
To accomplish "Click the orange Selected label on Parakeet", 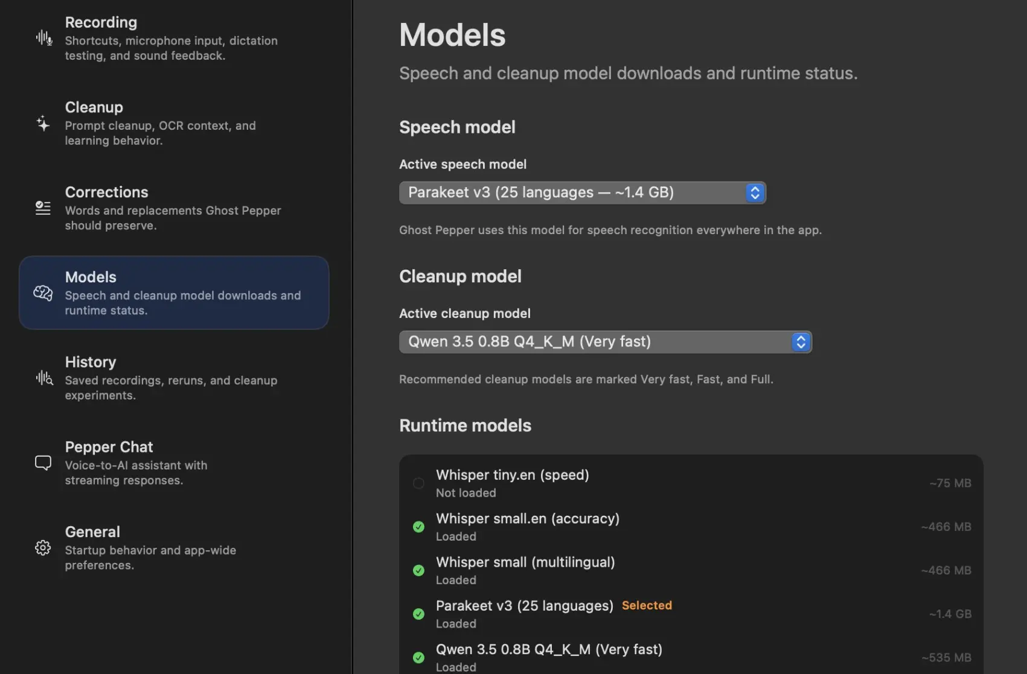I will pyautogui.click(x=647, y=605).
